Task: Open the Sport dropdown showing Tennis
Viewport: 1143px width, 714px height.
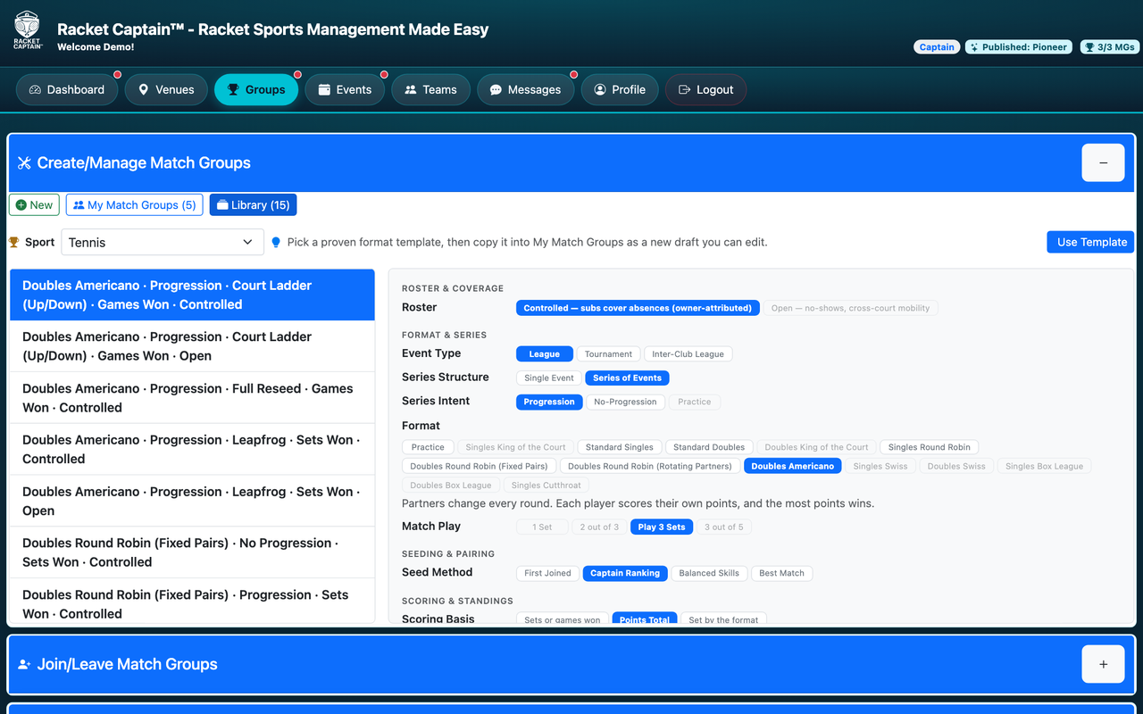Action: click(x=163, y=242)
